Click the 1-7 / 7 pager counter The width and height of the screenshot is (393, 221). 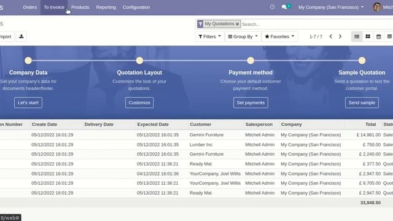(316, 37)
